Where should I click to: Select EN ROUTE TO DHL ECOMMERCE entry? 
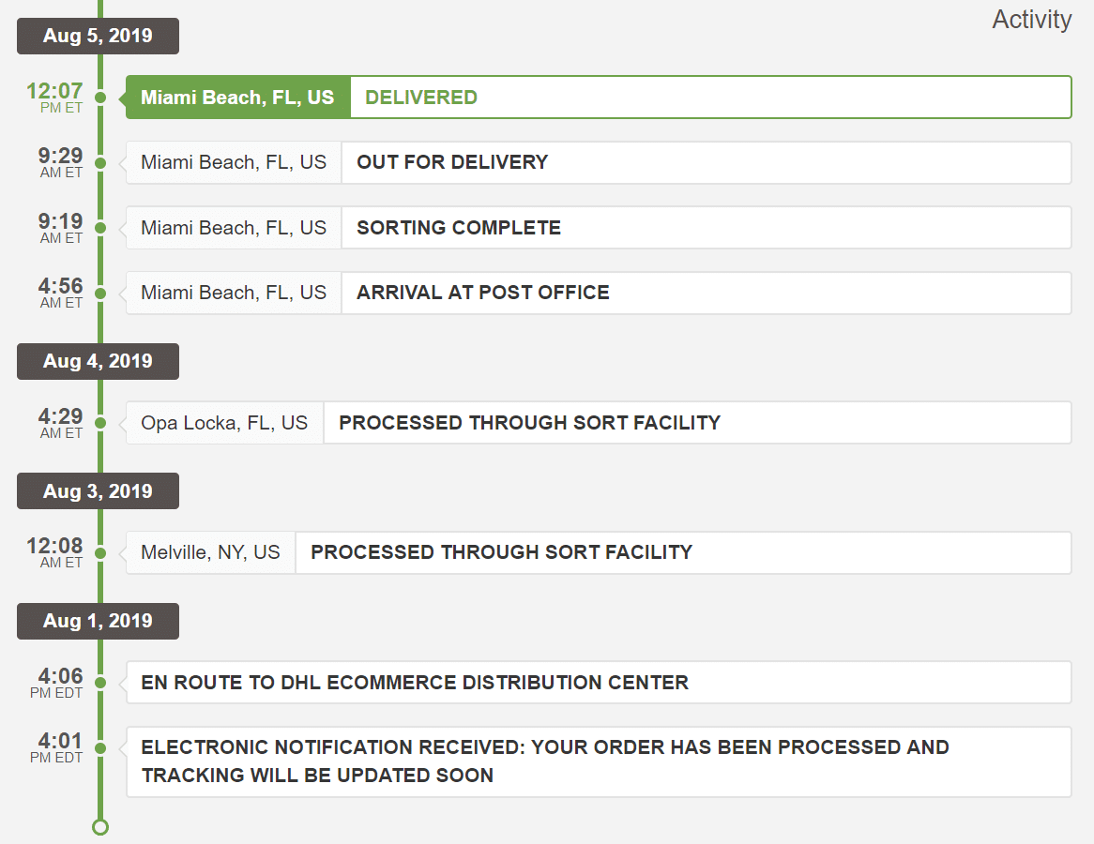599,683
